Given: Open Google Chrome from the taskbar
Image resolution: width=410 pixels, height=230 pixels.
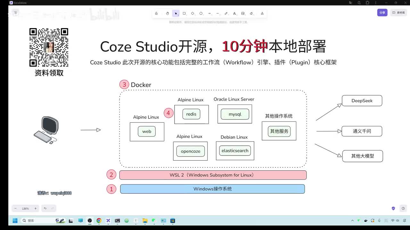Looking at the screenshot, I should pyautogui.click(x=99, y=220).
